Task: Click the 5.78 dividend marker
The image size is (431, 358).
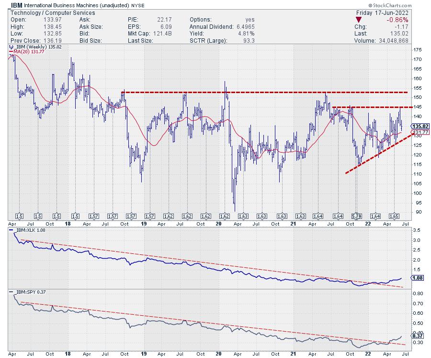Action: pos(355,216)
